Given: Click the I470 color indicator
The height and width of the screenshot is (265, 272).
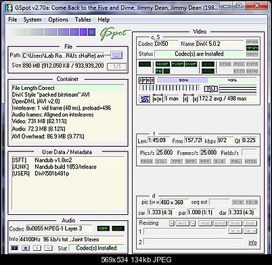Looking at the screenshot, I should [x=252, y=64].
